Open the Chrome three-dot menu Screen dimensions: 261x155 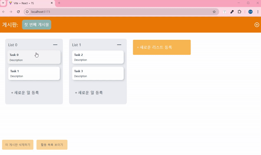click(258, 12)
